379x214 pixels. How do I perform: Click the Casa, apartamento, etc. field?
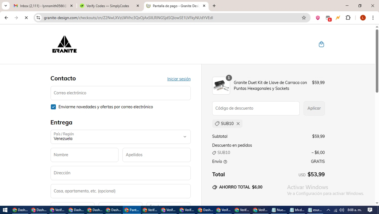(121, 191)
